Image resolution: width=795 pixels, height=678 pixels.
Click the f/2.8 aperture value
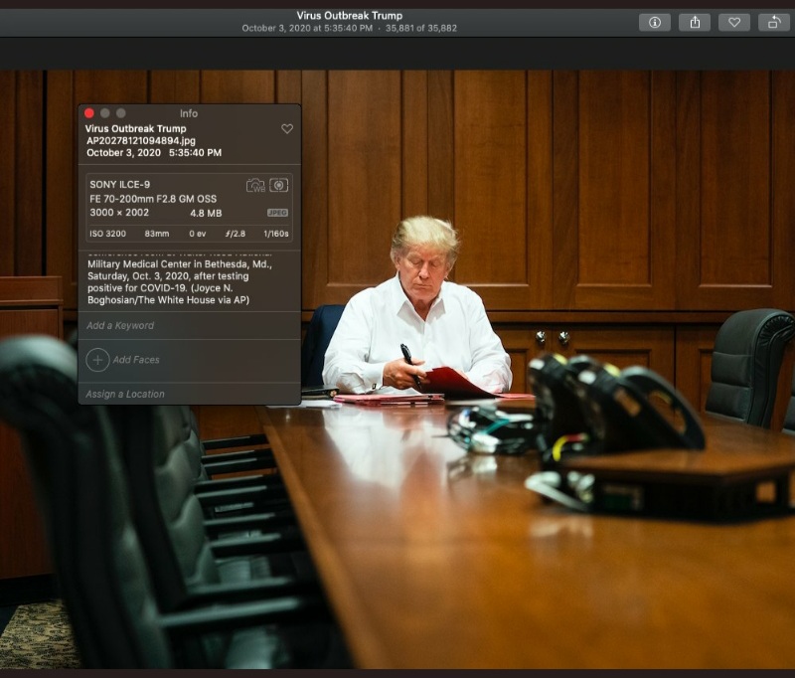click(236, 234)
